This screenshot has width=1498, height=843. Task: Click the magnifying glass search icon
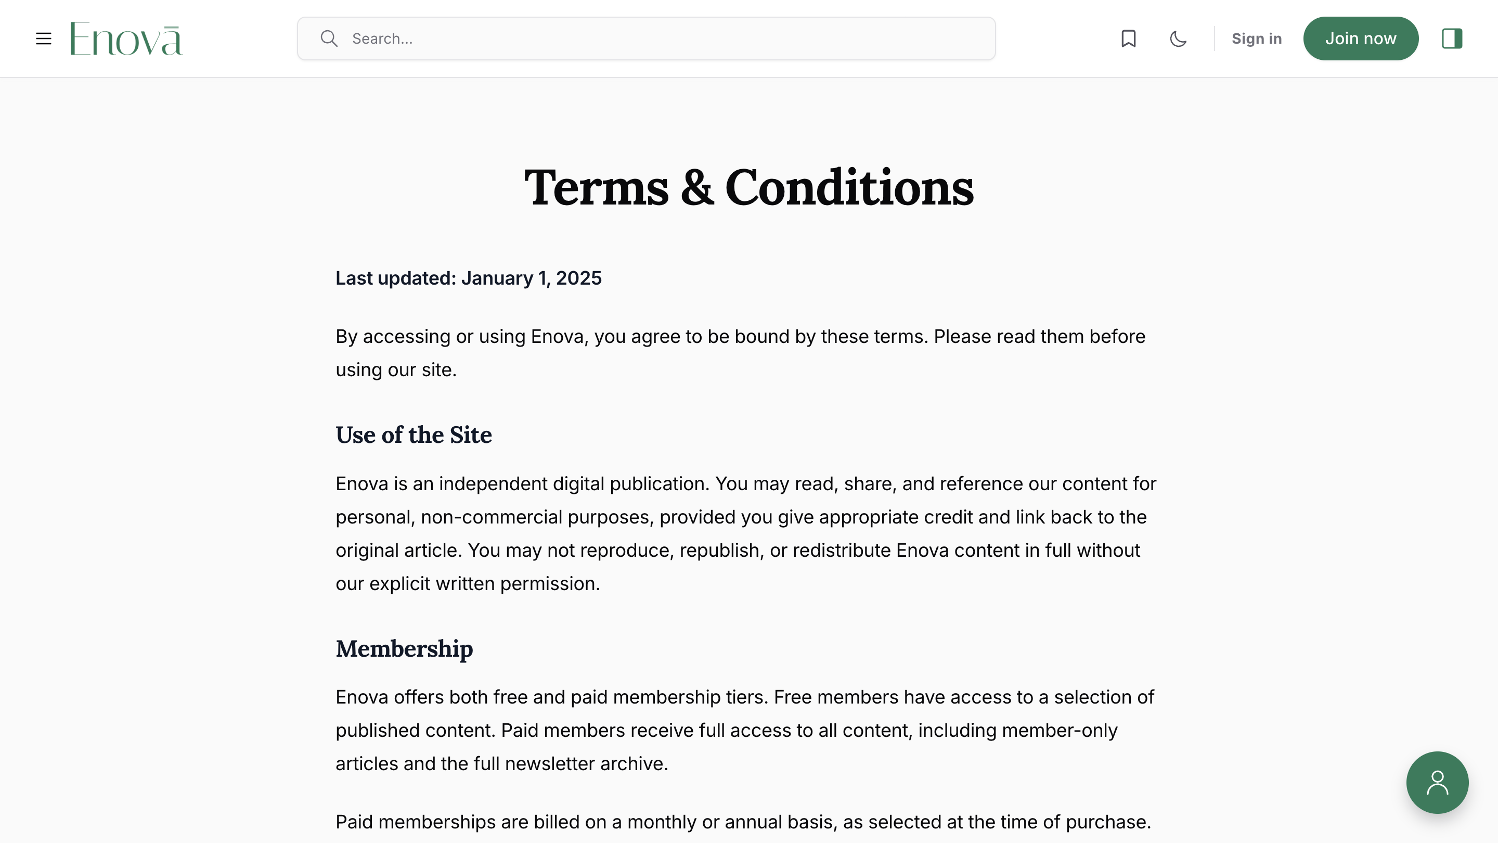pos(329,39)
